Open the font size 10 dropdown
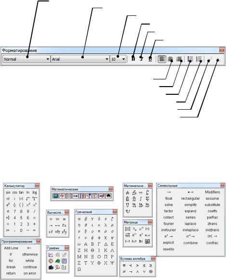The height and width of the screenshot is (280, 226). (118, 59)
